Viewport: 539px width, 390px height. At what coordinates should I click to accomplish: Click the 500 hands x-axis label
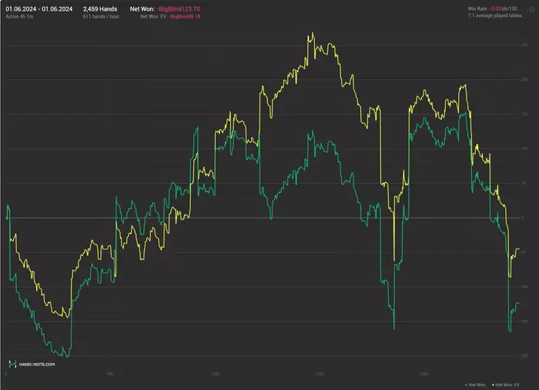tap(110, 374)
